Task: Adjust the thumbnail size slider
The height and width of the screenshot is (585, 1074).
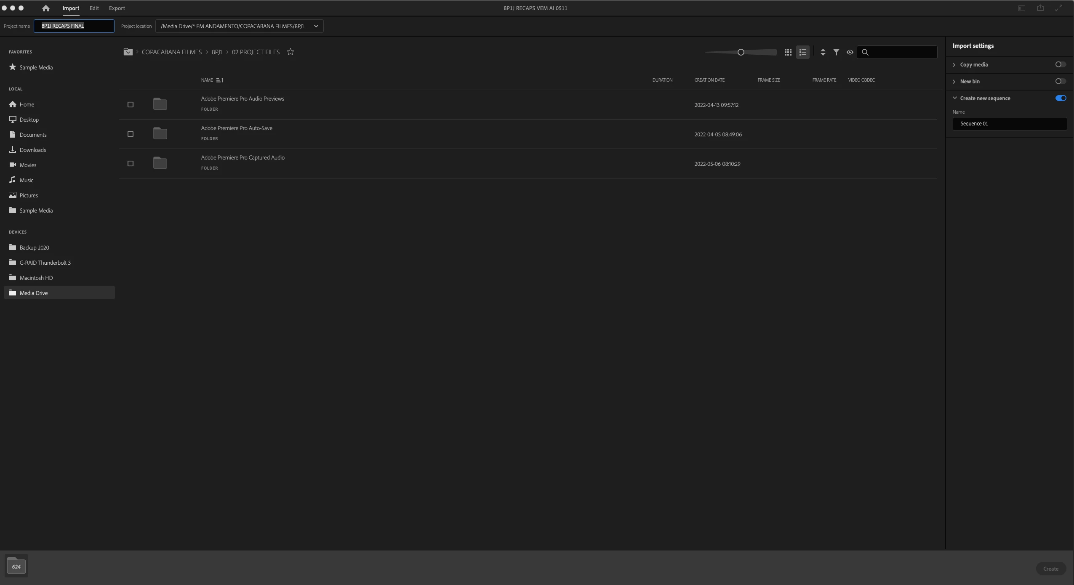Action: pyautogui.click(x=741, y=52)
